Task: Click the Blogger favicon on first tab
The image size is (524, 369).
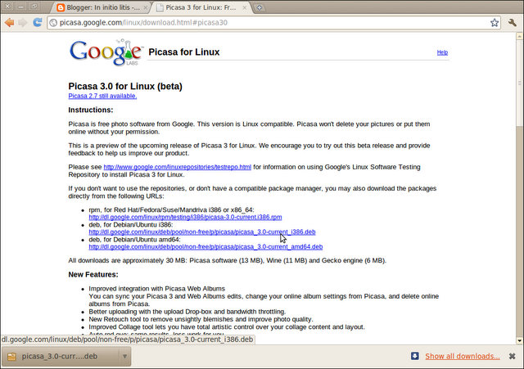Action: click(61, 7)
